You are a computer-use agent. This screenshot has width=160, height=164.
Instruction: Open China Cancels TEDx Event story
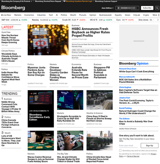10,124
